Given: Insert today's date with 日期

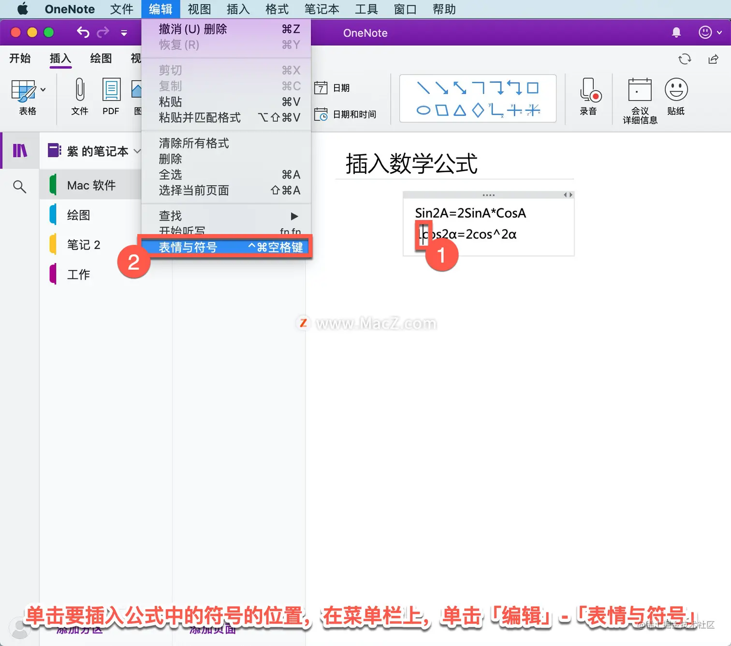Looking at the screenshot, I should tap(332, 88).
